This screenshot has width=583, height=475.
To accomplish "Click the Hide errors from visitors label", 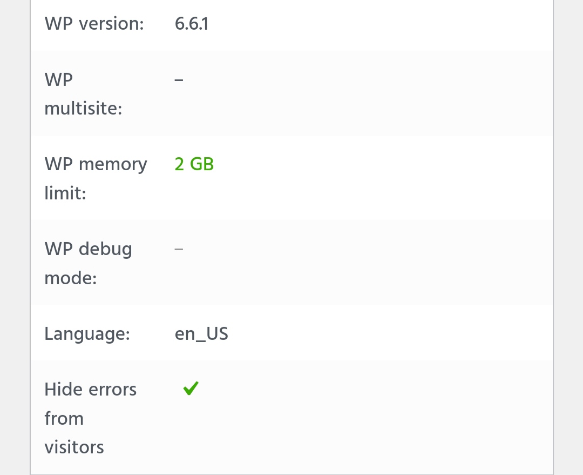I will [x=90, y=418].
